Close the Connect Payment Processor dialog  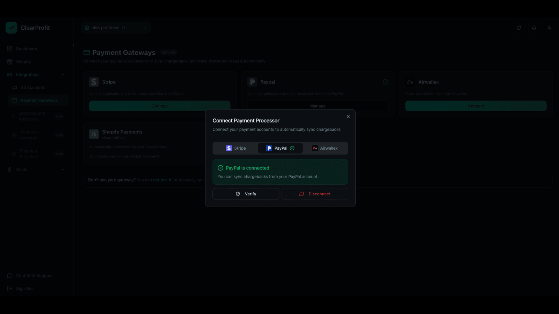[348, 117]
